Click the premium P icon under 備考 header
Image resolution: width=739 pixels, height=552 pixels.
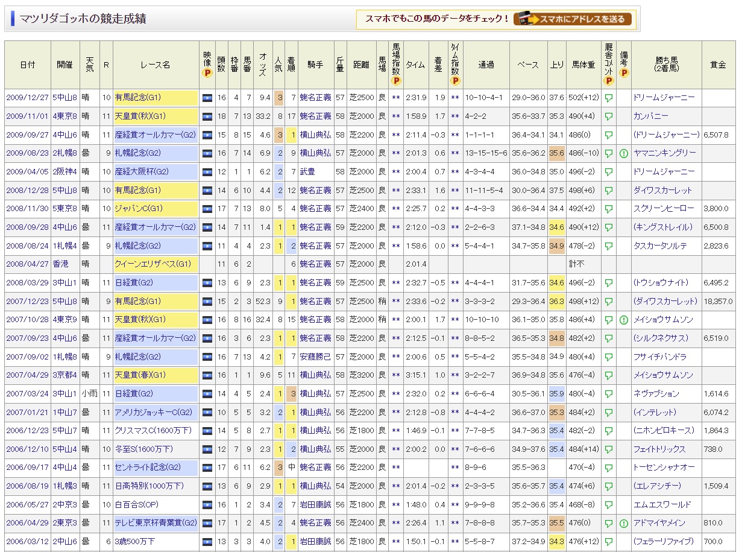[624, 73]
